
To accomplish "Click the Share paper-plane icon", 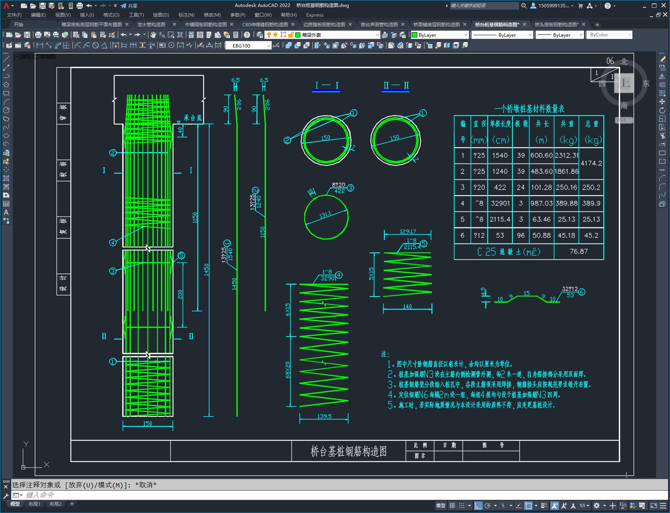I will [x=123, y=6].
